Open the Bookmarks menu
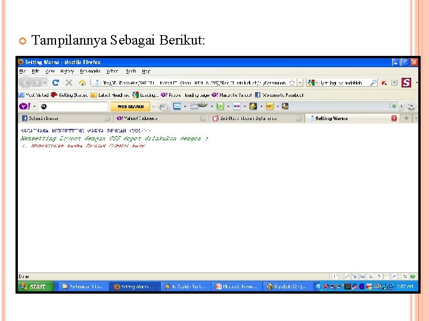 pyautogui.click(x=90, y=71)
